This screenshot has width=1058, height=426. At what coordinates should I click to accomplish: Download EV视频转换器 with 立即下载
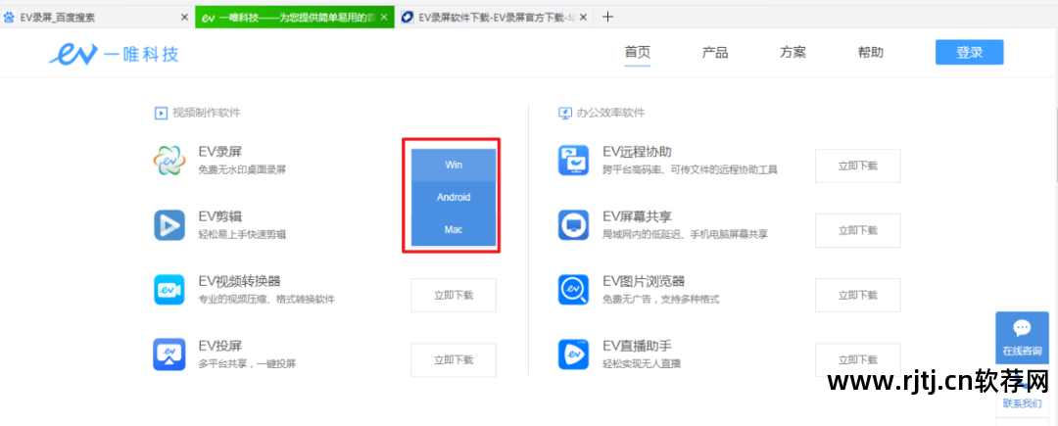click(454, 295)
